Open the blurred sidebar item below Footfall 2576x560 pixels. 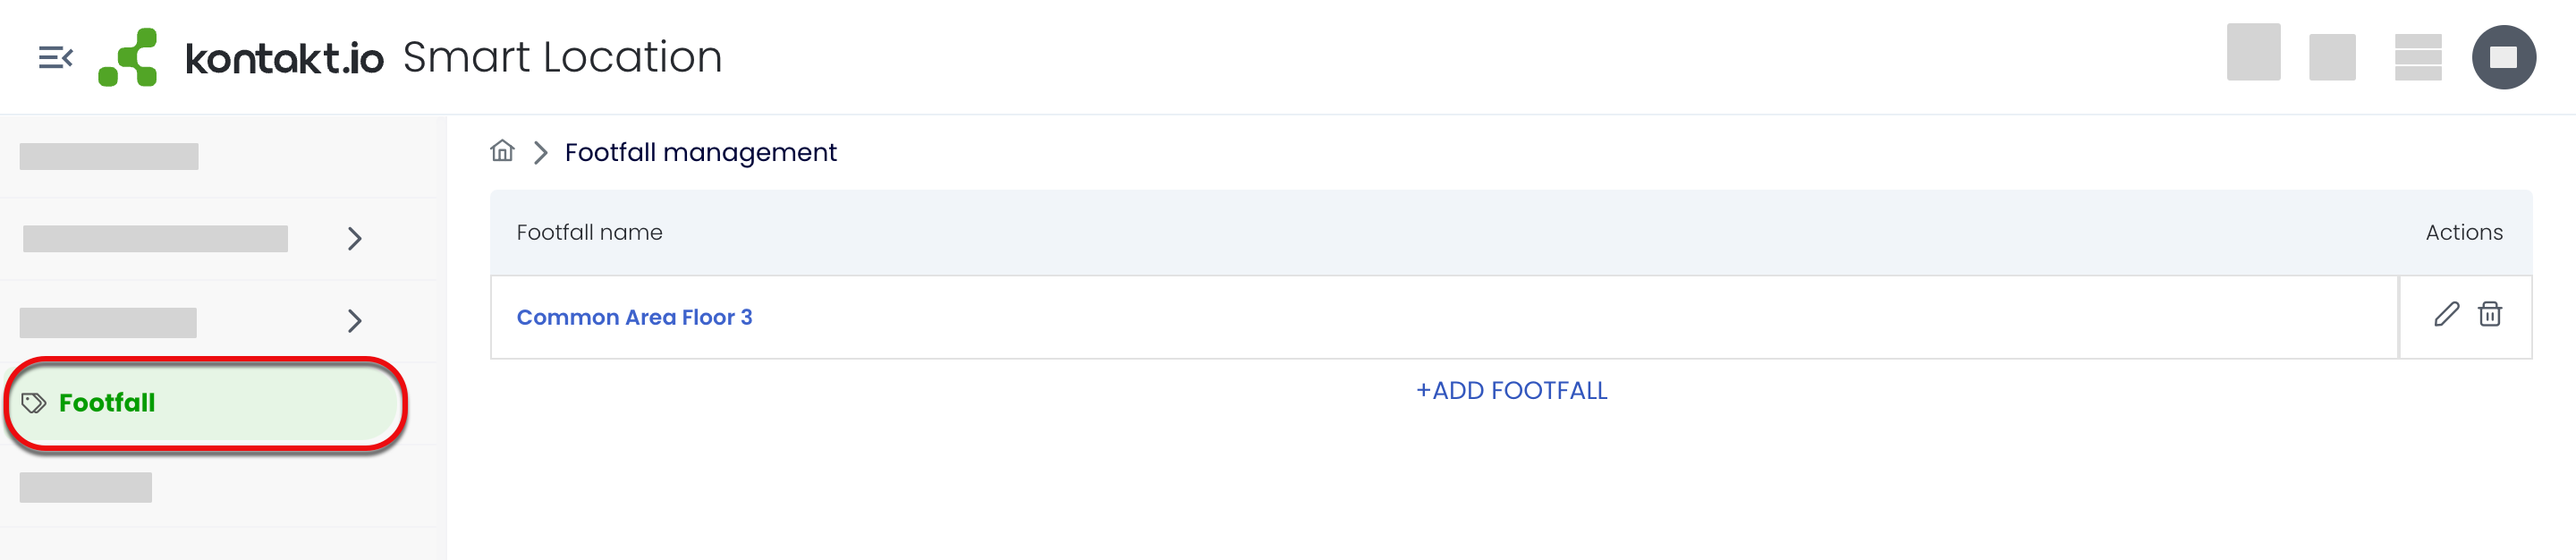coord(86,488)
